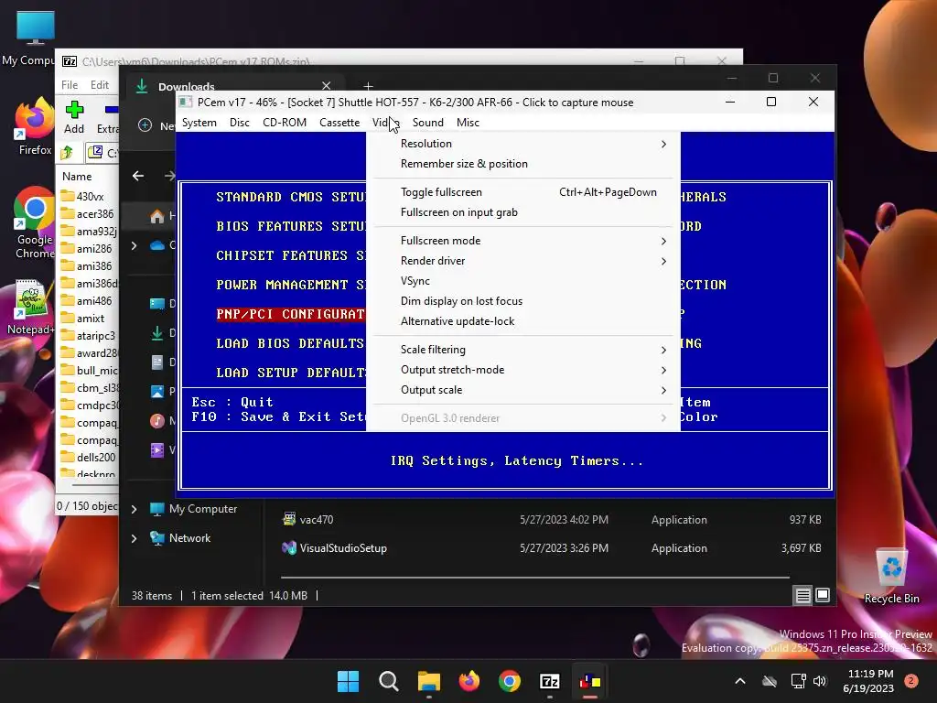This screenshot has width=937, height=703.
Task: Open the notification badge in taskbar
Action: click(x=911, y=681)
